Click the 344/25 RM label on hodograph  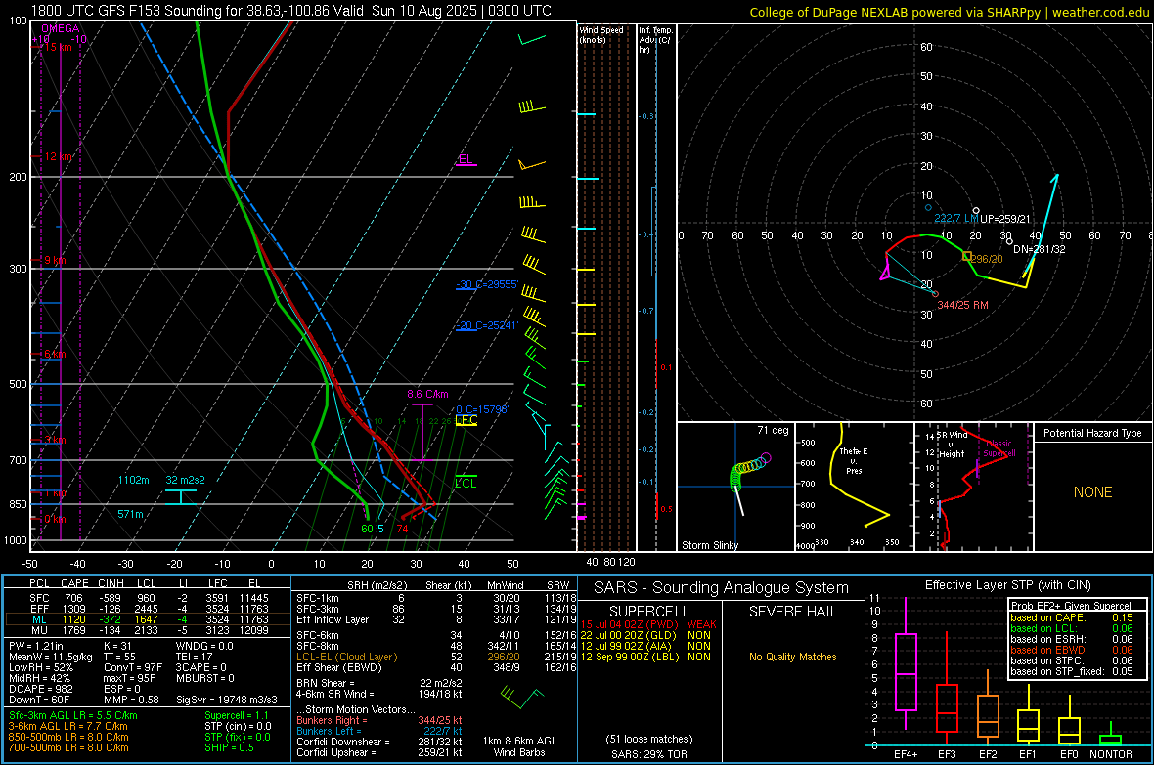pos(962,305)
